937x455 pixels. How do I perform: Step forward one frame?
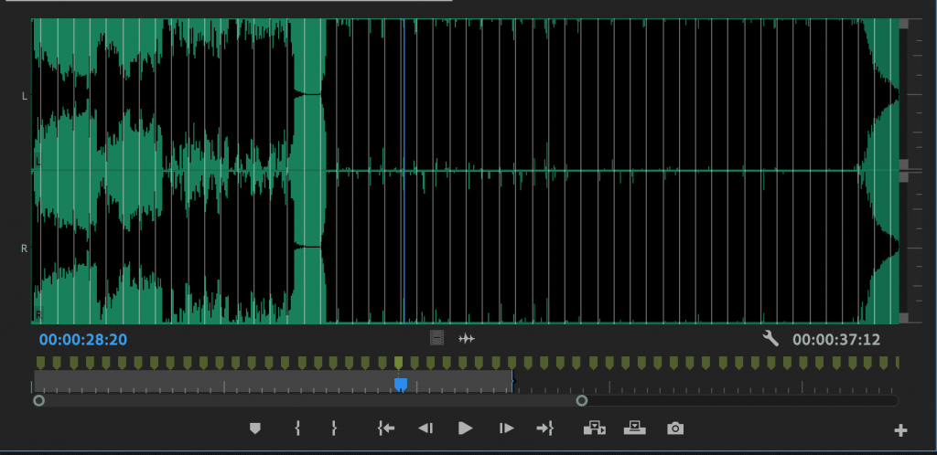tap(506, 429)
